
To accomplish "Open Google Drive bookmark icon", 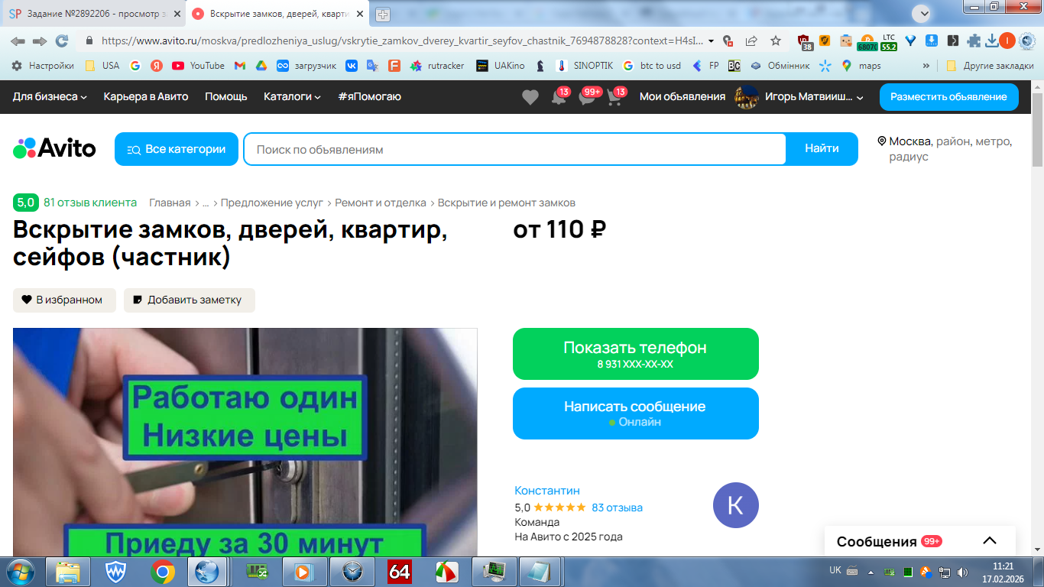I will click(261, 66).
